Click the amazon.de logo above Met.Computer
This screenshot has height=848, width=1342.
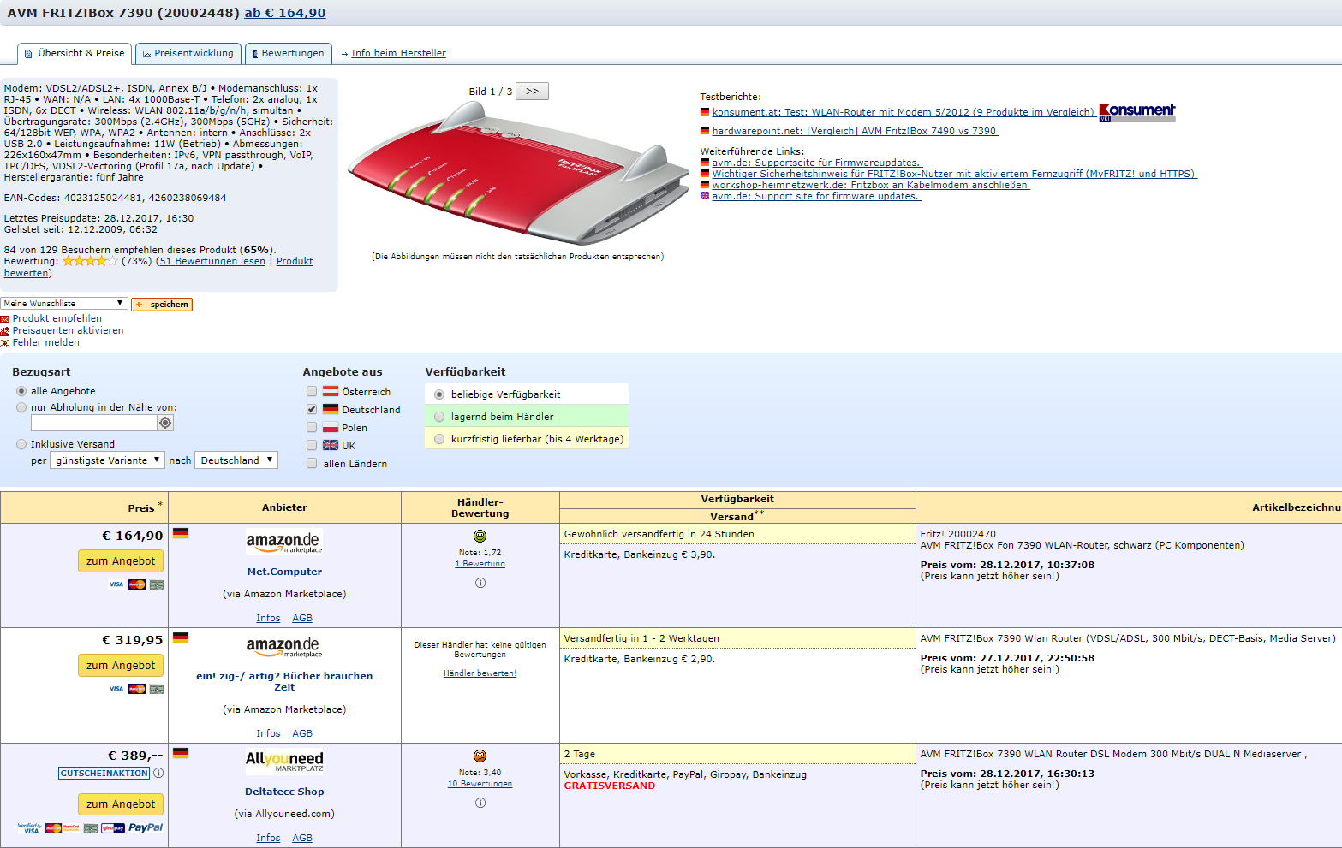coord(284,543)
